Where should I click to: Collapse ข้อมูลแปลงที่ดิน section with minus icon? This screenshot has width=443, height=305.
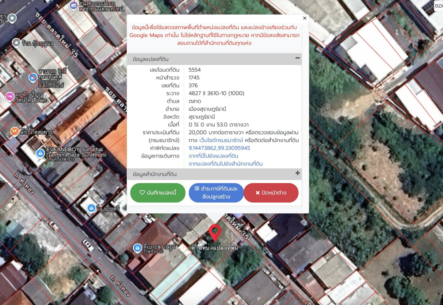pyautogui.click(x=297, y=58)
